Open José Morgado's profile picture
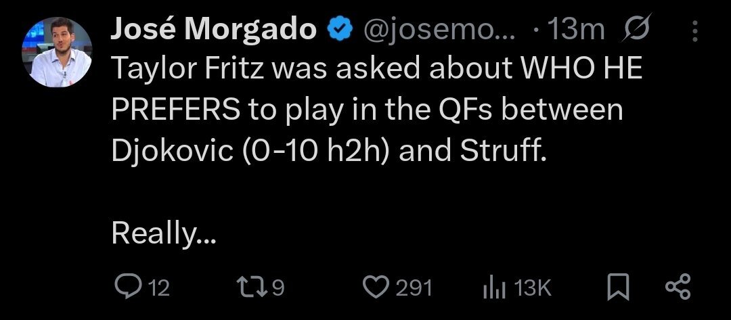The image size is (731, 320). point(57,52)
